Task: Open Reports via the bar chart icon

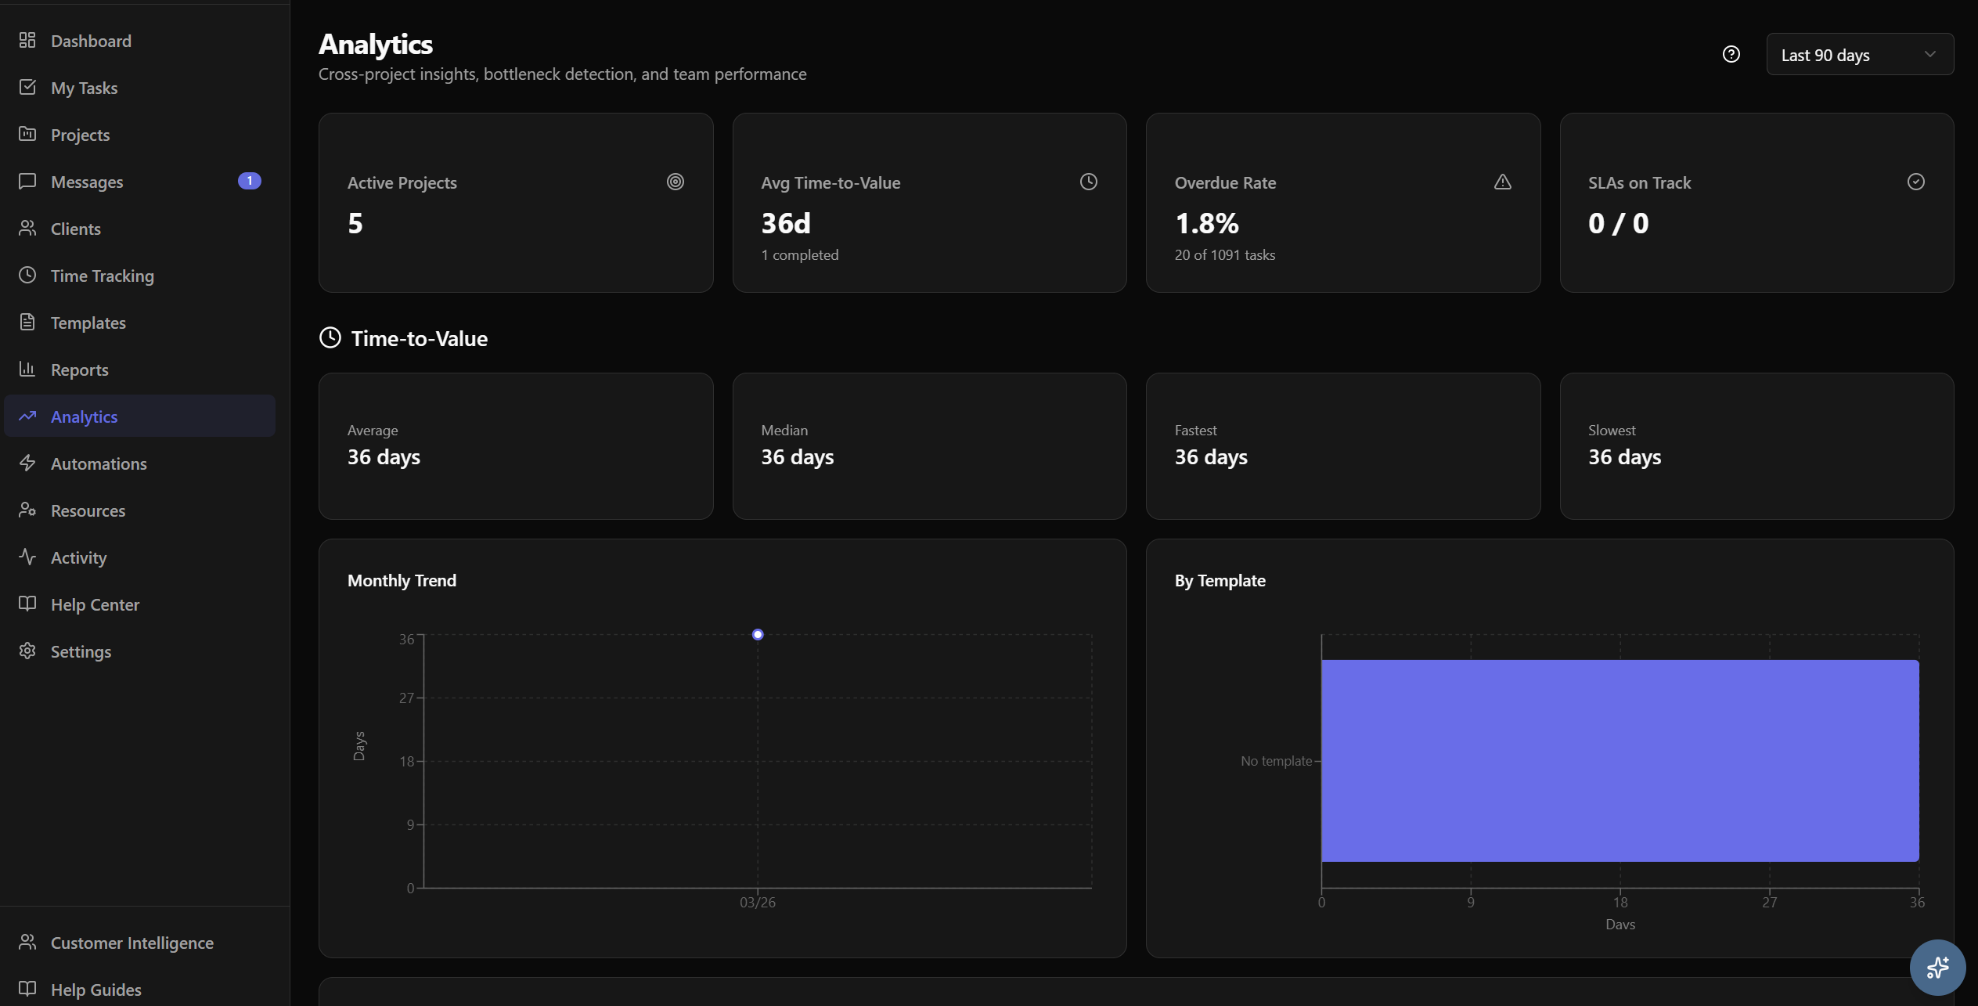Action: click(27, 369)
